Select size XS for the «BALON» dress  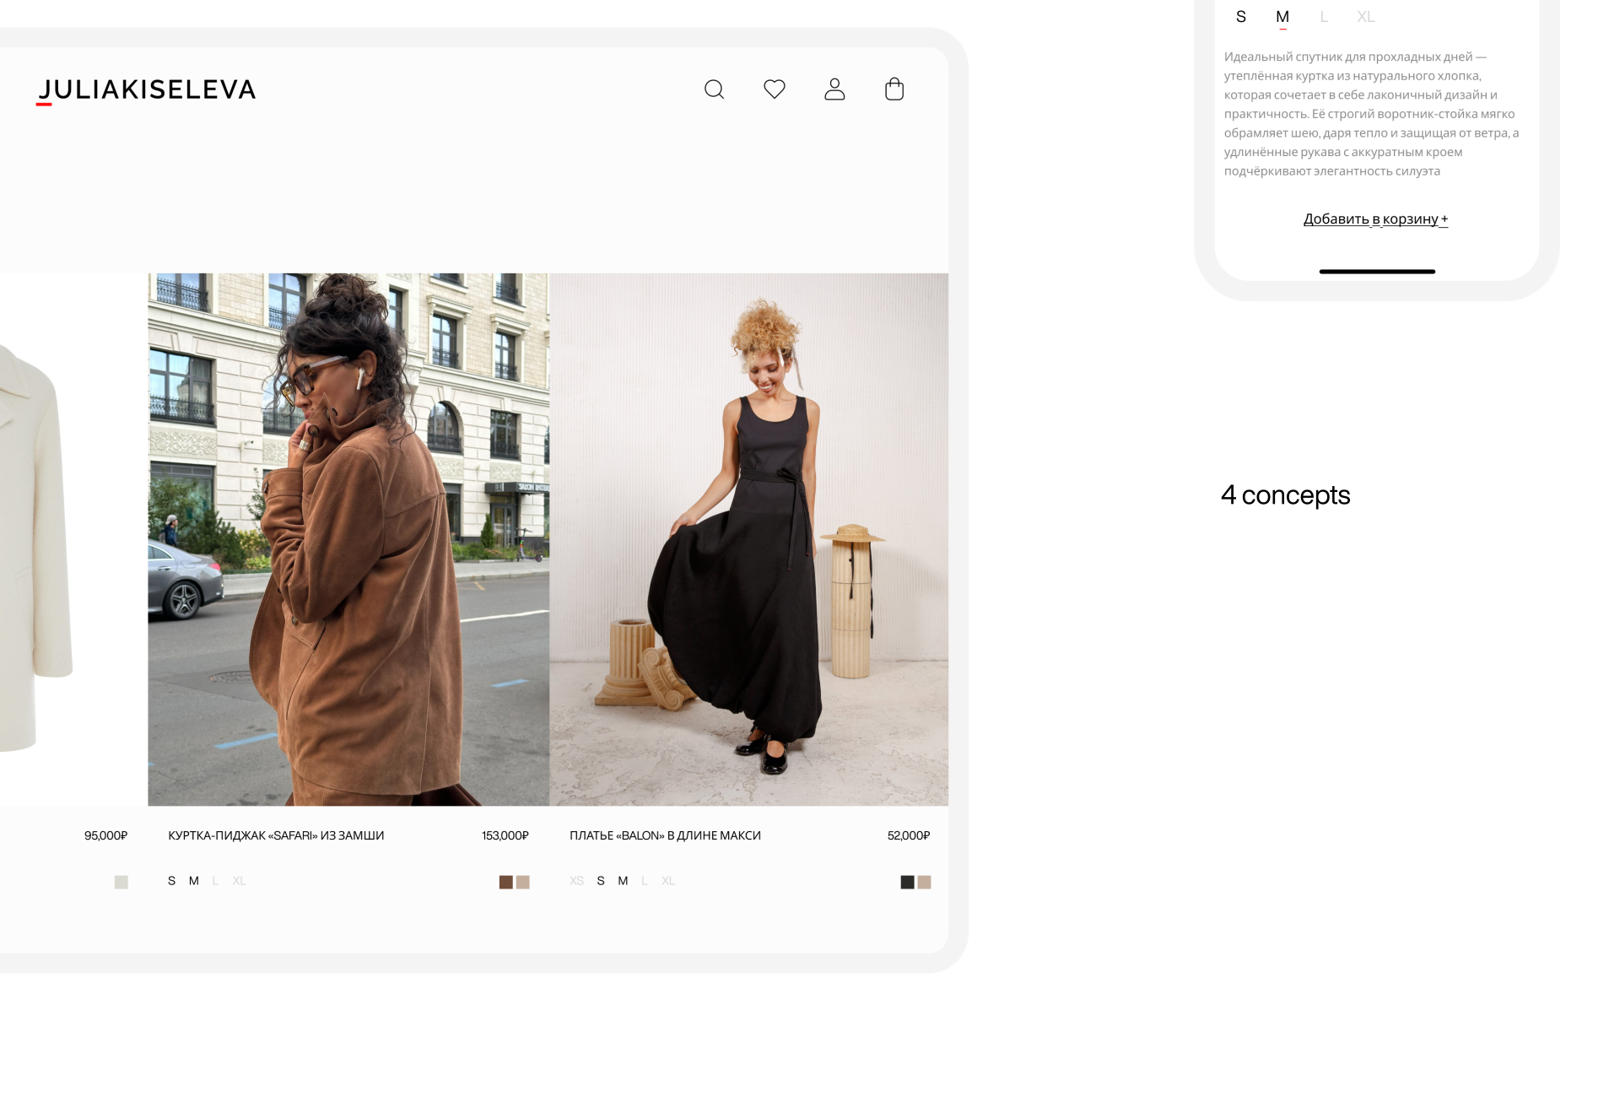(577, 880)
